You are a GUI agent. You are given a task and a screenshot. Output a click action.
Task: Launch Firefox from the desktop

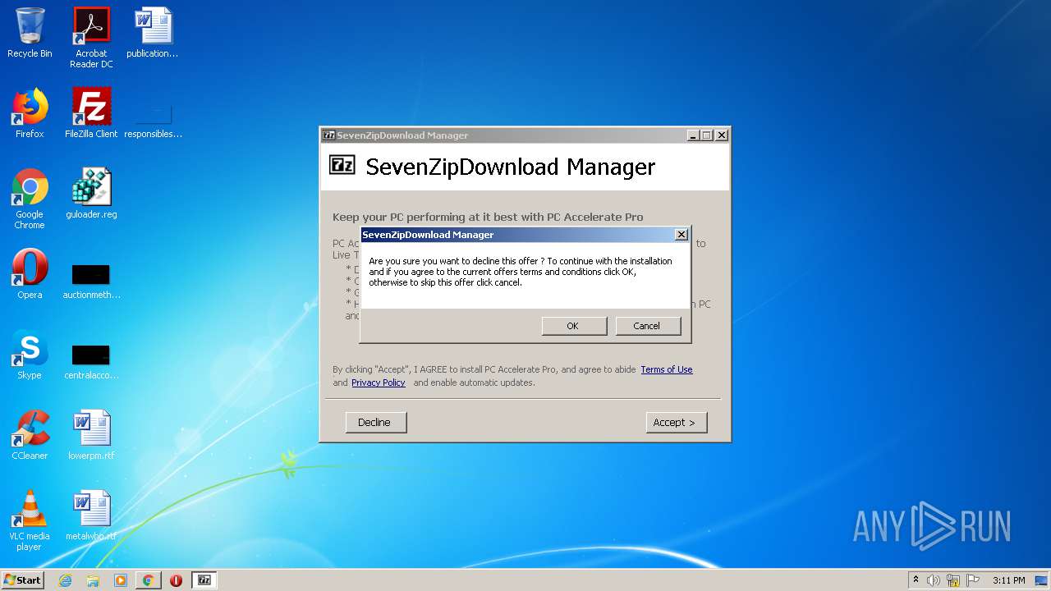tap(30, 113)
